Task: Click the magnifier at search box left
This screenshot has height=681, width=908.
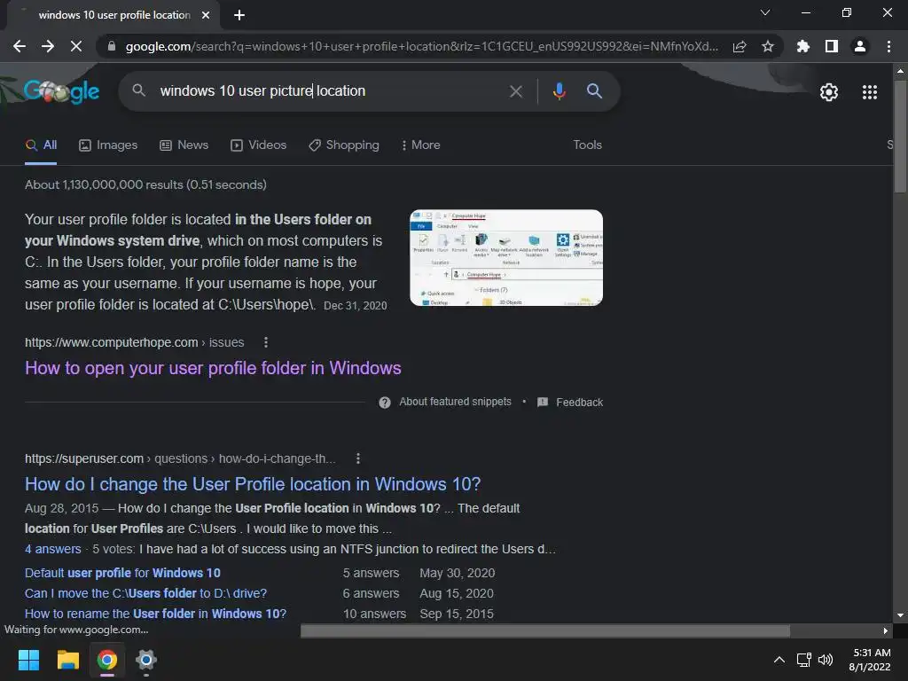Action: pyautogui.click(x=138, y=90)
